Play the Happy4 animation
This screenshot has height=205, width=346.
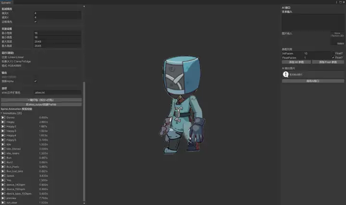point(3,135)
